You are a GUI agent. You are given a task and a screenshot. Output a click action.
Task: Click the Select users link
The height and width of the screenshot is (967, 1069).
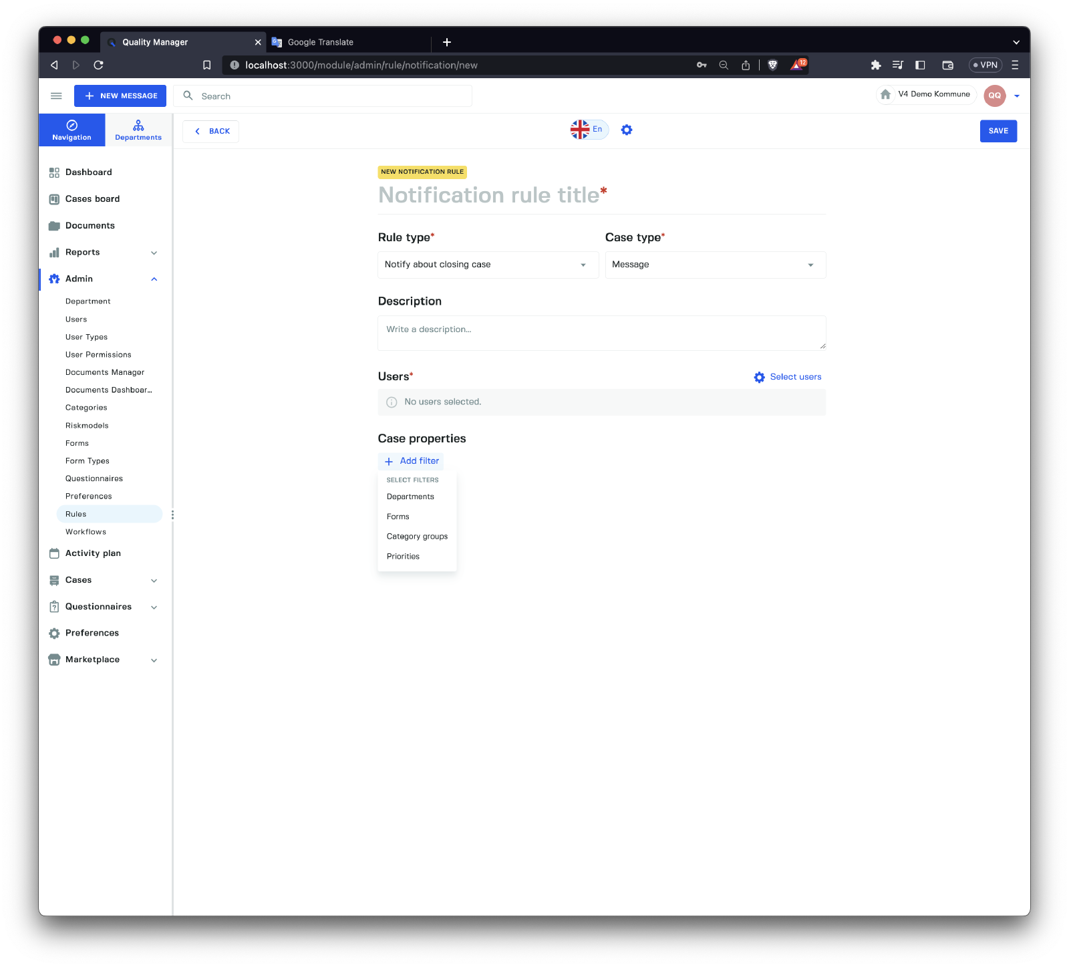[788, 377]
